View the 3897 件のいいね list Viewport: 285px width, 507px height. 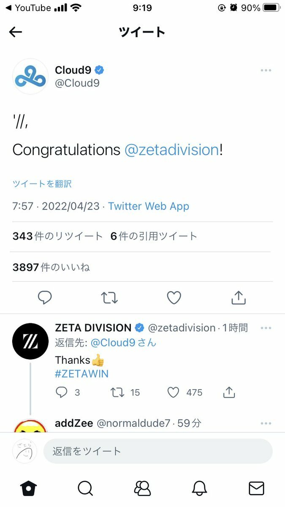pyautogui.click(x=51, y=267)
